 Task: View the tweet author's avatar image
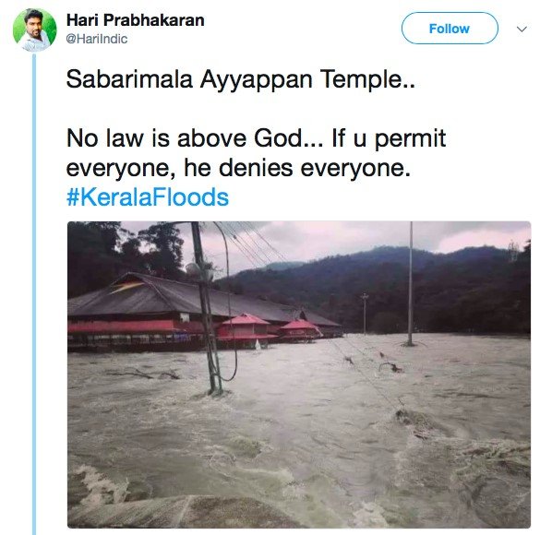[x=34, y=30]
